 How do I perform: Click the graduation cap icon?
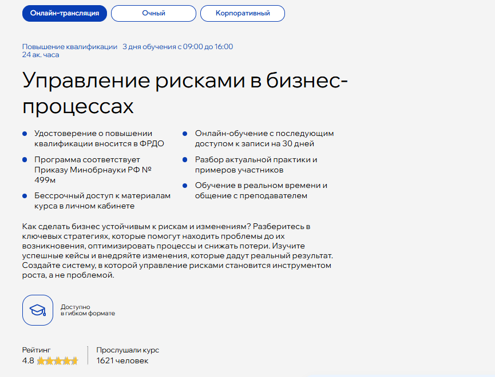tap(38, 310)
